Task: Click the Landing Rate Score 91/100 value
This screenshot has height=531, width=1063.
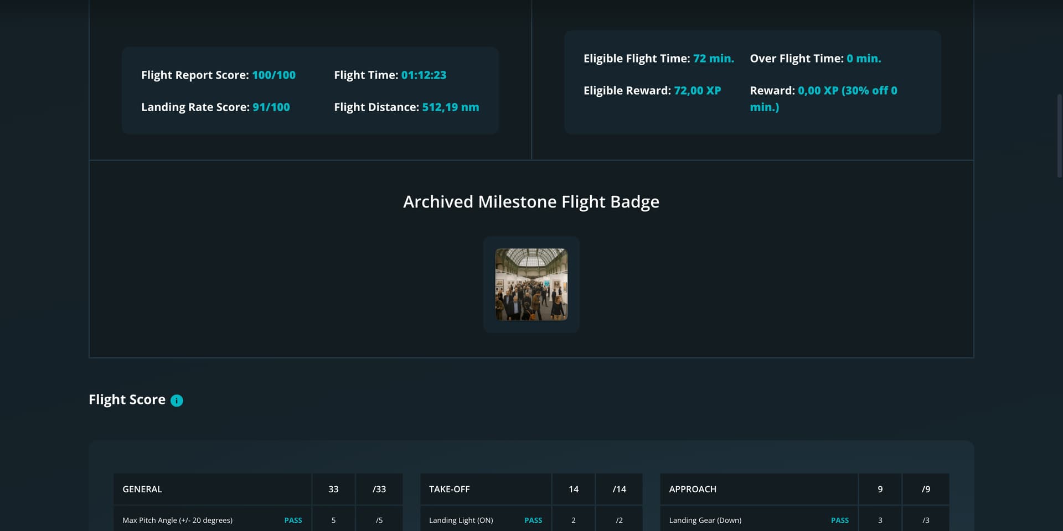Action: (x=271, y=107)
